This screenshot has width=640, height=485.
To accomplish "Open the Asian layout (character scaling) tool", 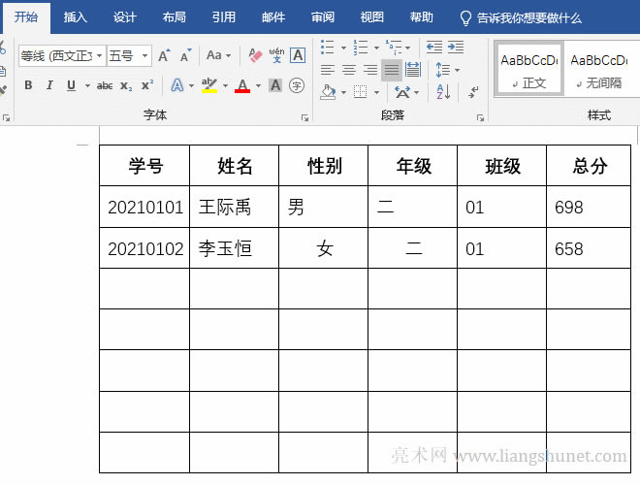I will click(x=402, y=92).
